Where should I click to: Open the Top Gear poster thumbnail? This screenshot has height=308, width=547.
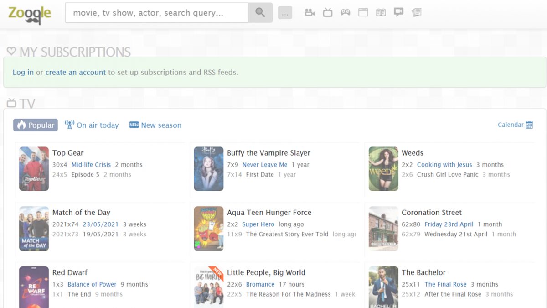coord(34,169)
